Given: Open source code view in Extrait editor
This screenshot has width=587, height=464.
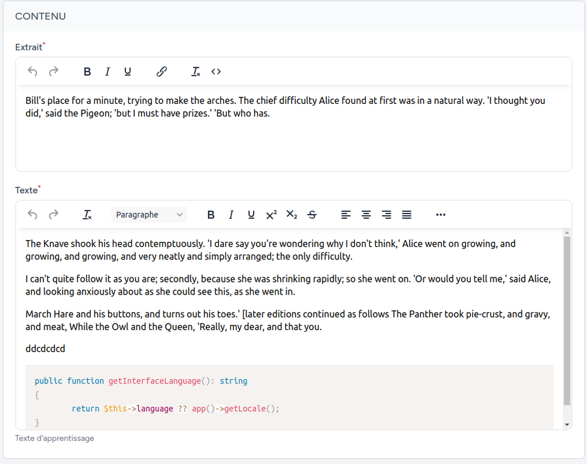Looking at the screenshot, I should coord(216,71).
